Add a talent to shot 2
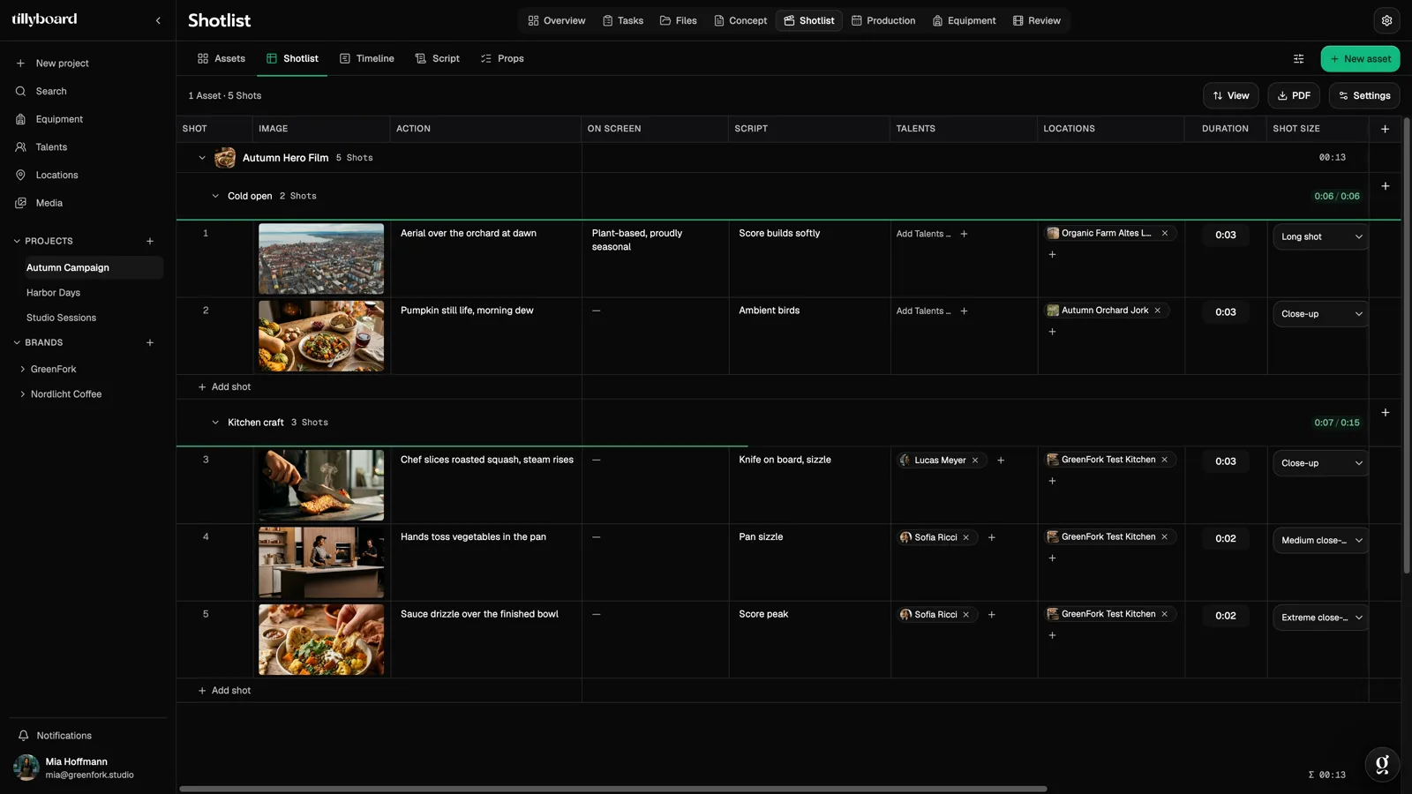1412x794 pixels. pos(964,311)
